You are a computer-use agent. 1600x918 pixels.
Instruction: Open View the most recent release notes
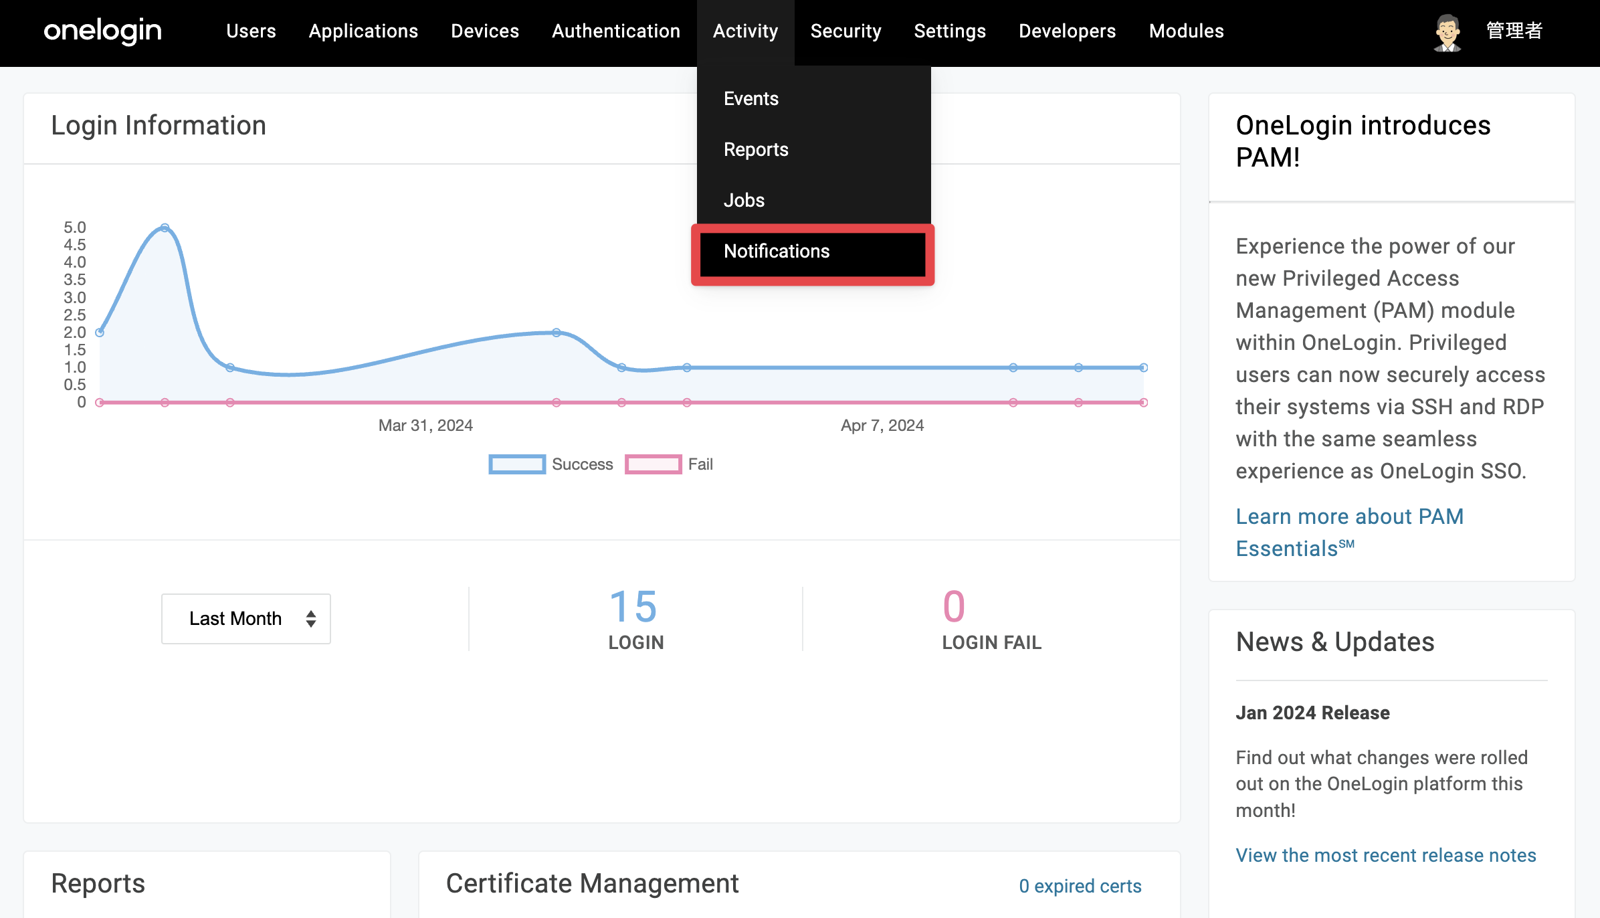1385,856
